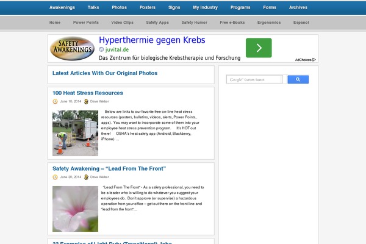
Task: Open the My Industry menu
Action: click(x=205, y=7)
